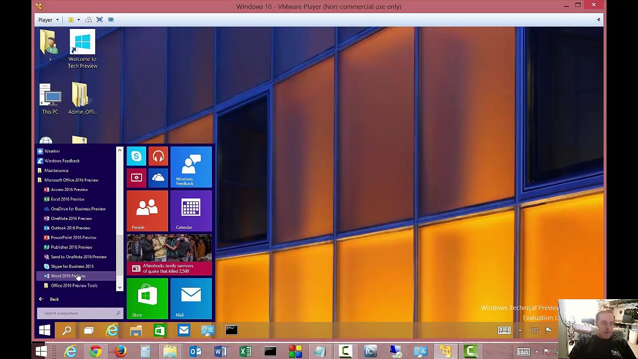Open the Aftershocks news story tile
The width and height of the screenshot is (638, 359).
169,255
